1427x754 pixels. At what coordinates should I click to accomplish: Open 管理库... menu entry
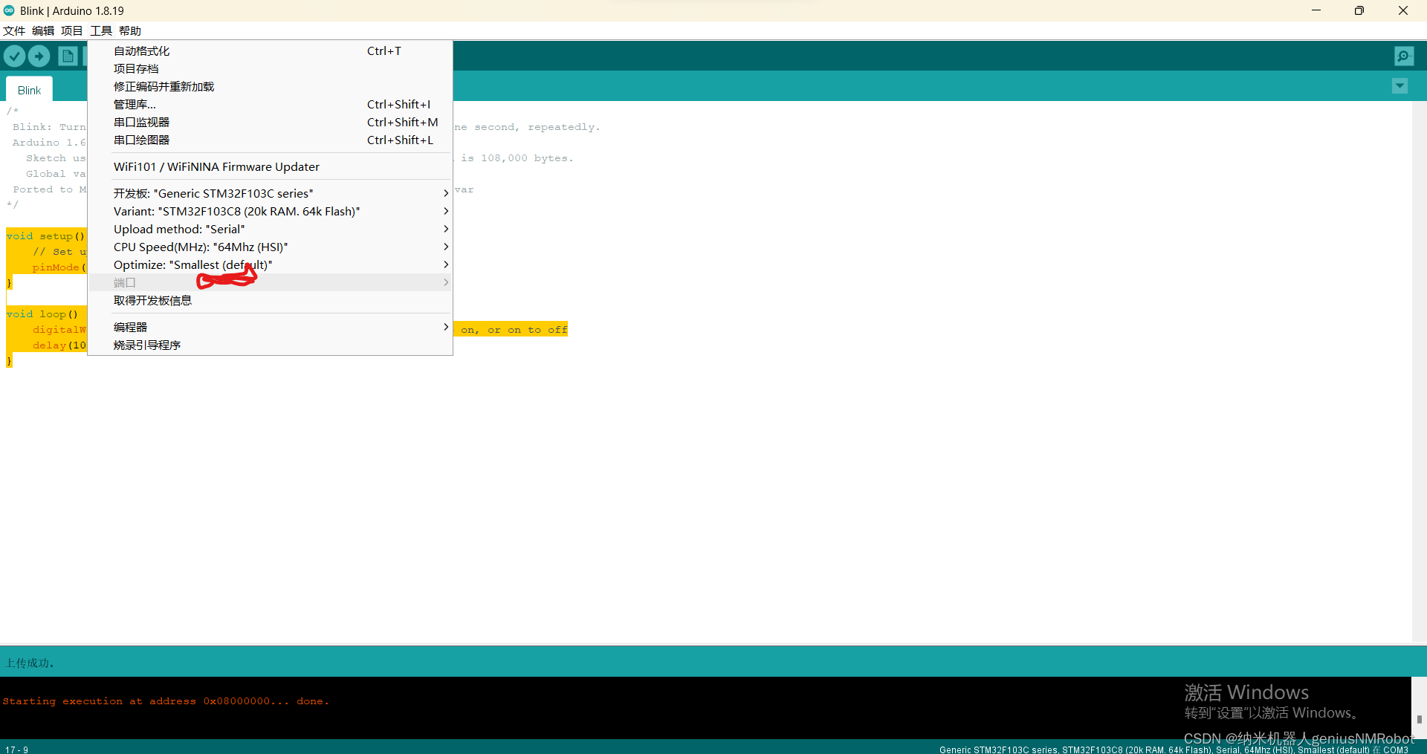point(271,105)
